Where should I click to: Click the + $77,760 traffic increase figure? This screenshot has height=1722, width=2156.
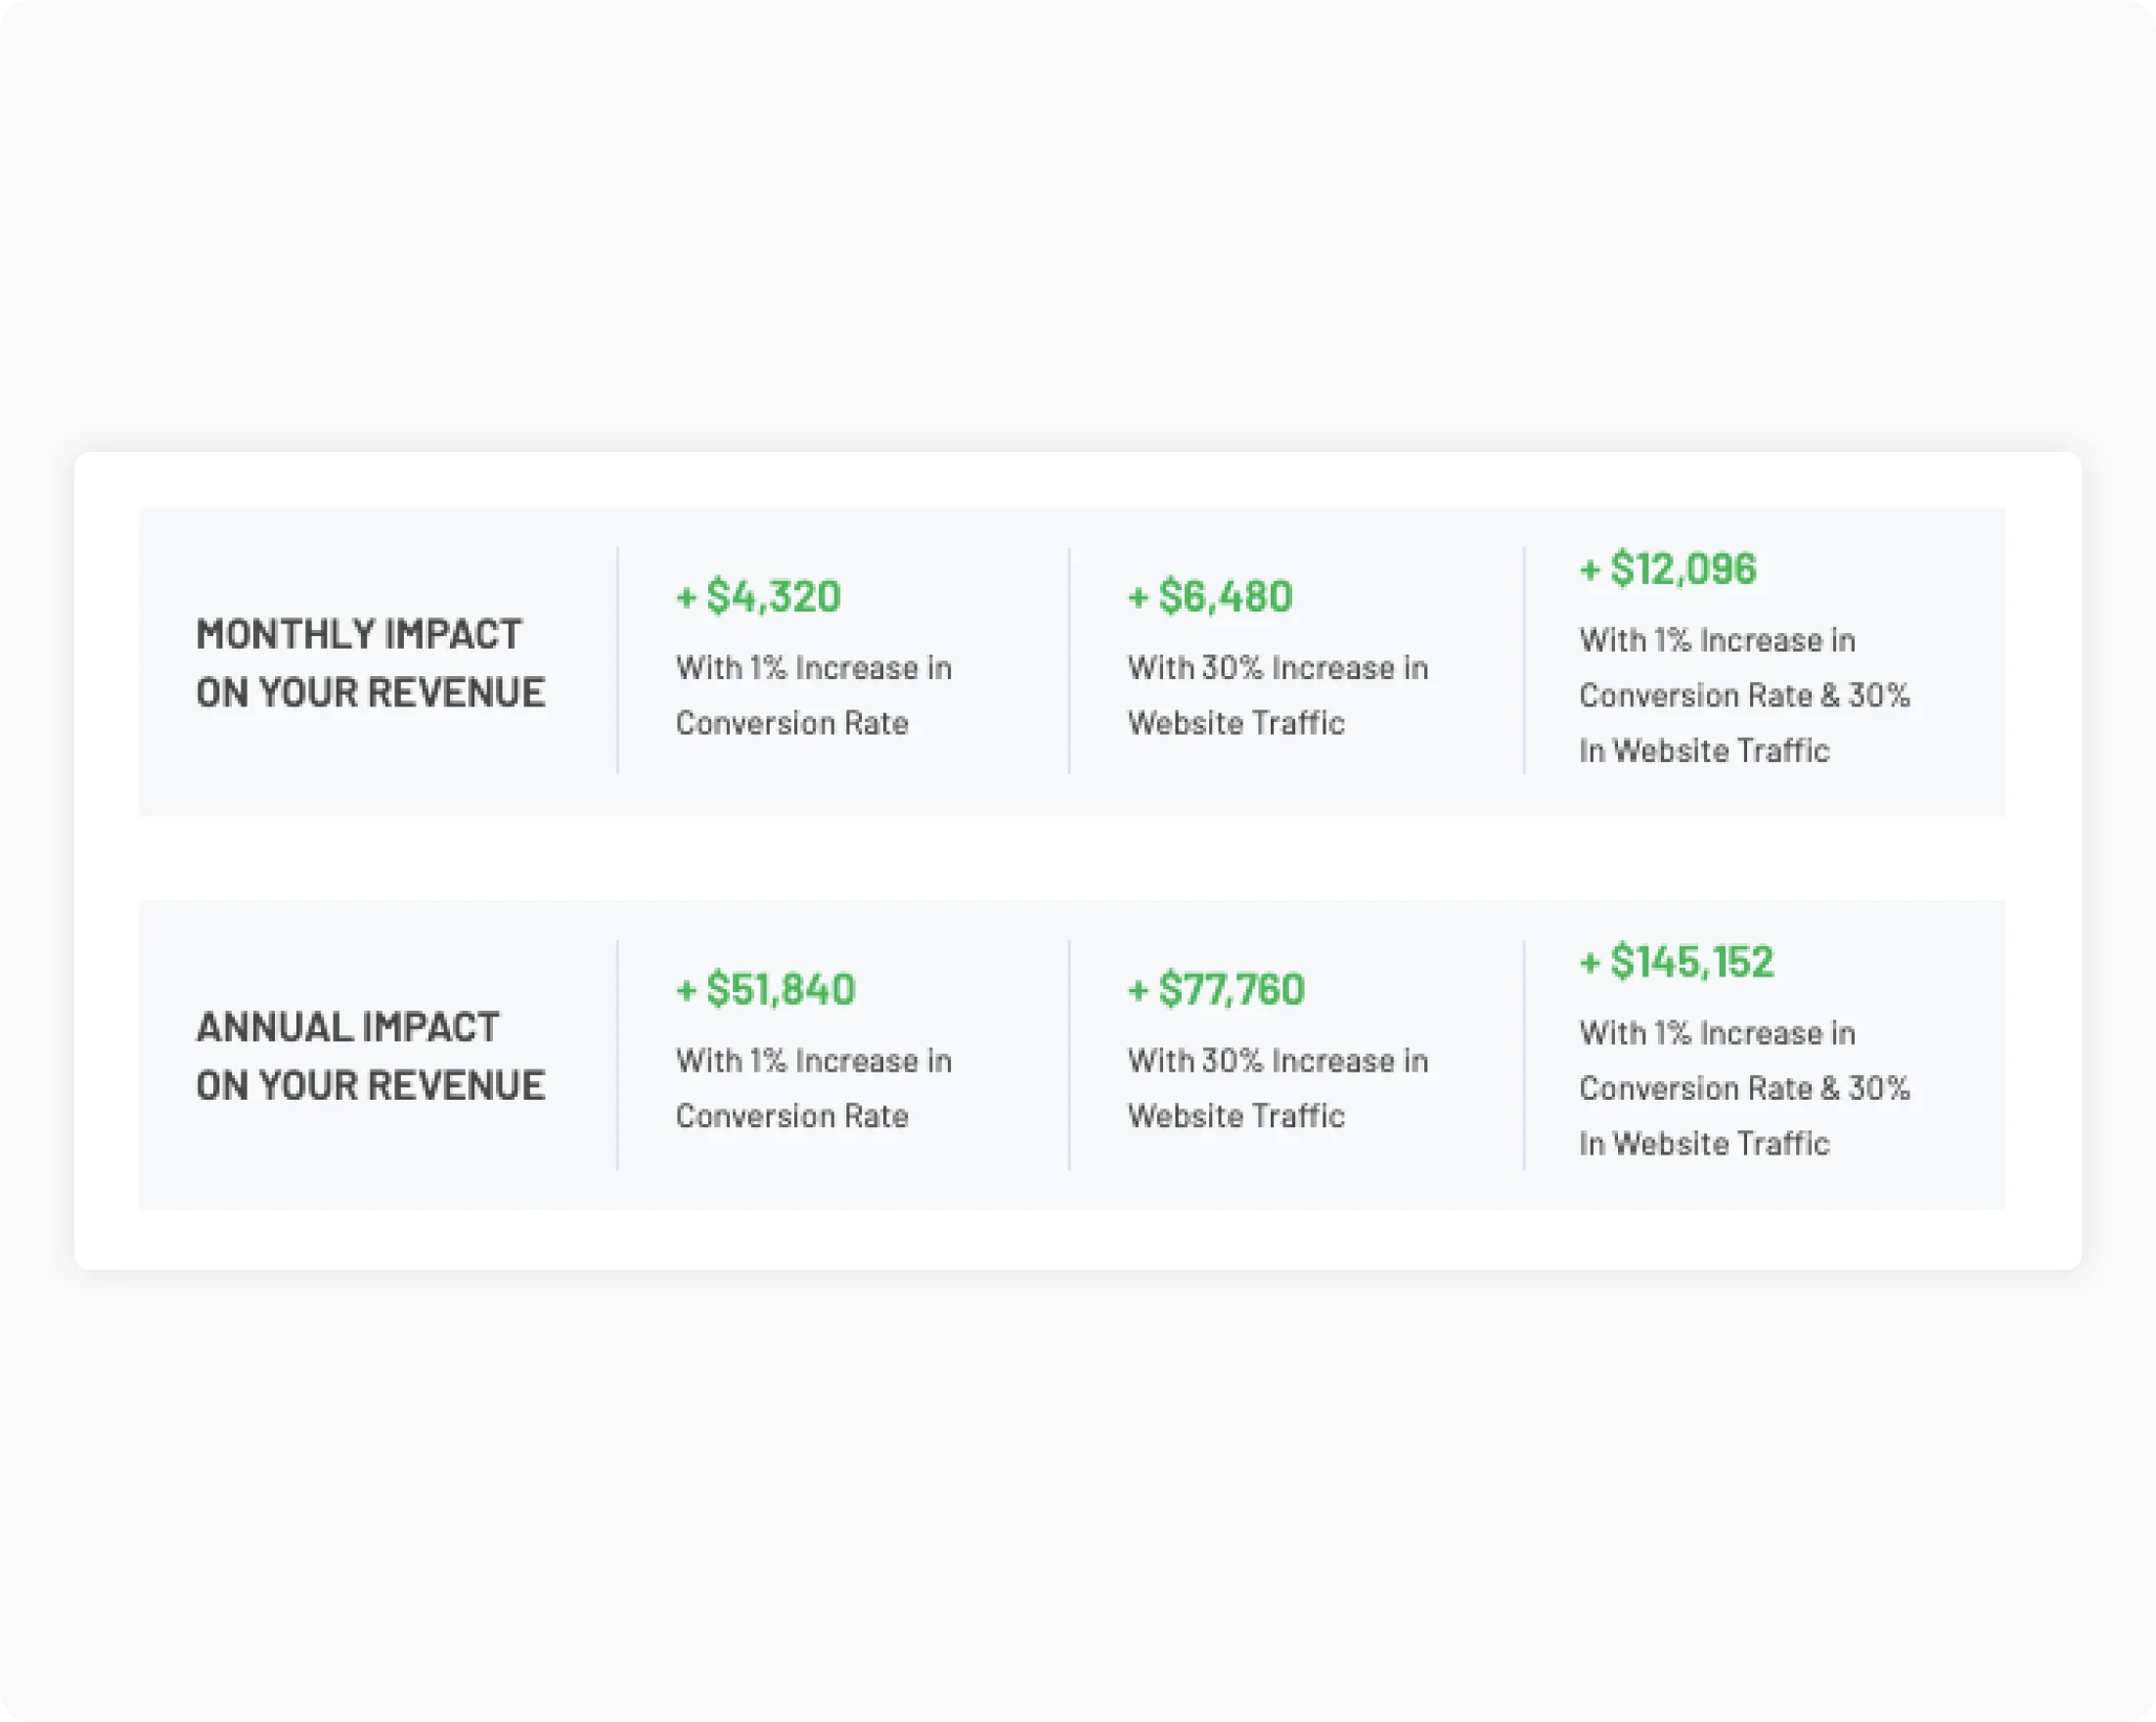coord(1216,990)
